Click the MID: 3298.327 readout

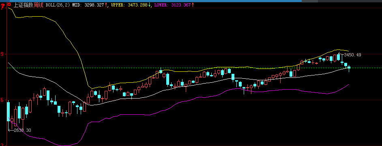tap(88, 5)
